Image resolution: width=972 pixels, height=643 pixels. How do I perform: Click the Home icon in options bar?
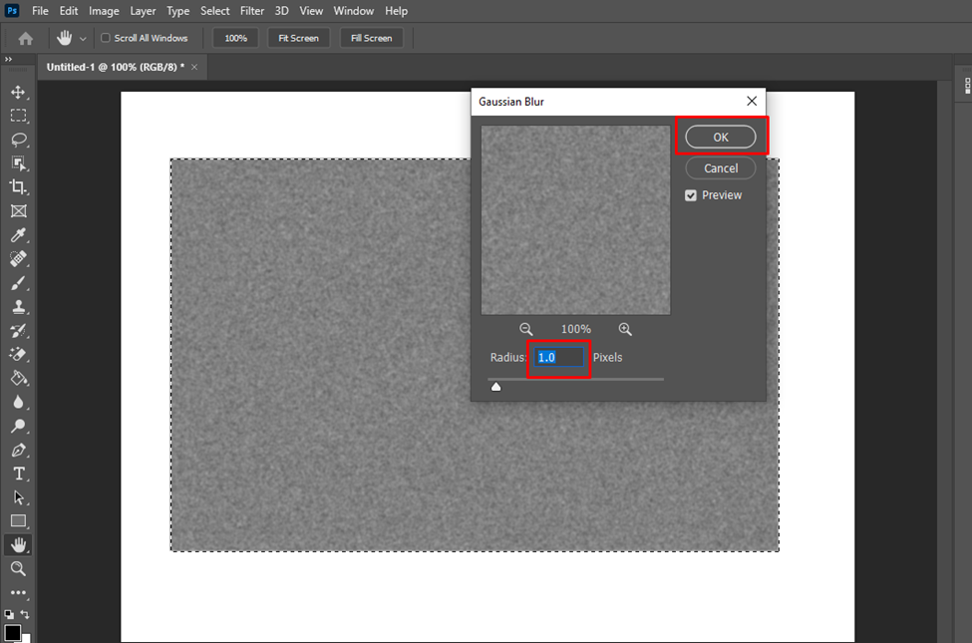tap(25, 39)
